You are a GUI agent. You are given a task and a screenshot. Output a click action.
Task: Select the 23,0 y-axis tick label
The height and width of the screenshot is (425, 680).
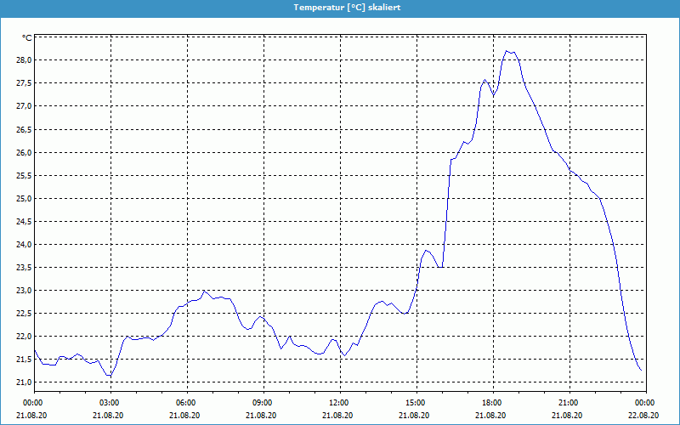22,291
